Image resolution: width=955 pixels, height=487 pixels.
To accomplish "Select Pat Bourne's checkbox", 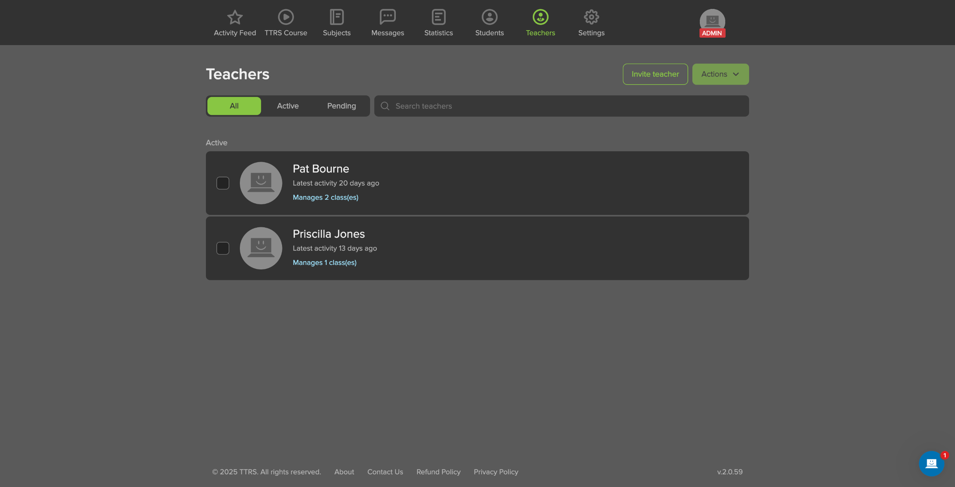I will [x=223, y=183].
